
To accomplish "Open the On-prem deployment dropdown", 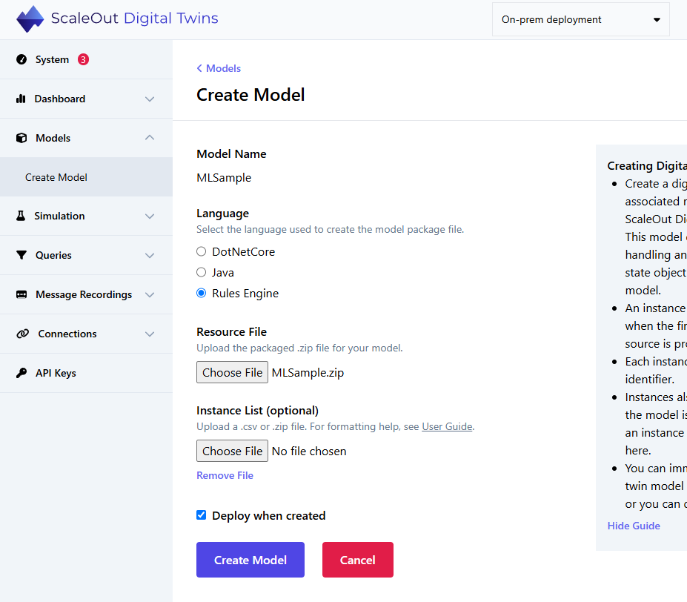I will 580,20.
